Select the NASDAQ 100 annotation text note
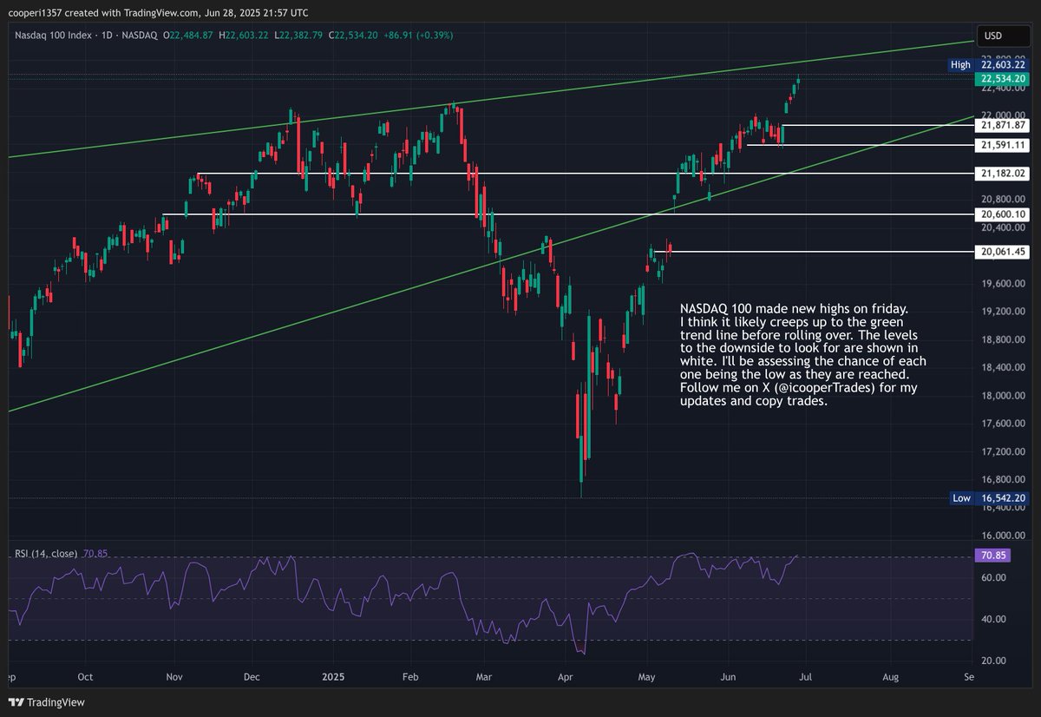Image resolution: width=1041 pixels, height=717 pixels. coord(802,355)
